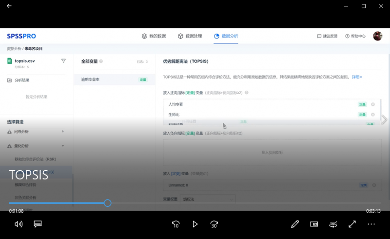
Task: Click the video progress slider handle
Action: tap(107, 203)
